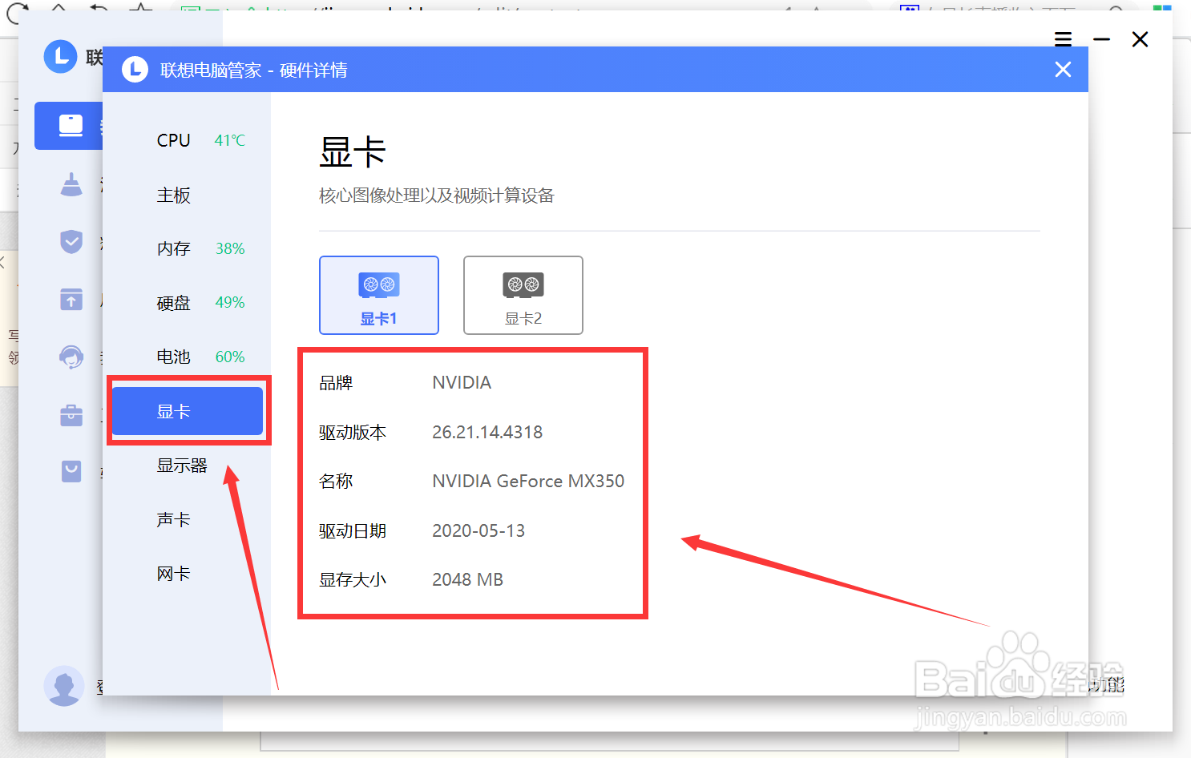Screen dimensions: 1191x758
Task: Open the customer service headset icon
Action: click(x=71, y=357)
